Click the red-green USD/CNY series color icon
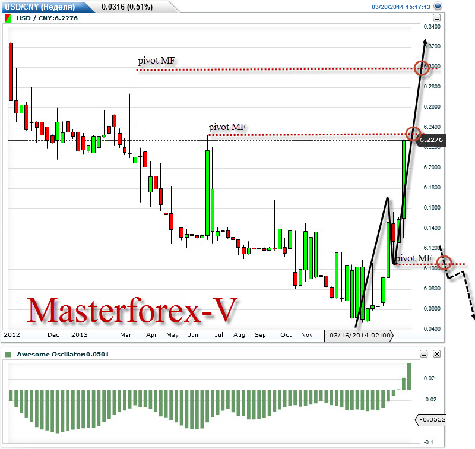The width and height of the screenshot is (475, 449). pos(8,18)
